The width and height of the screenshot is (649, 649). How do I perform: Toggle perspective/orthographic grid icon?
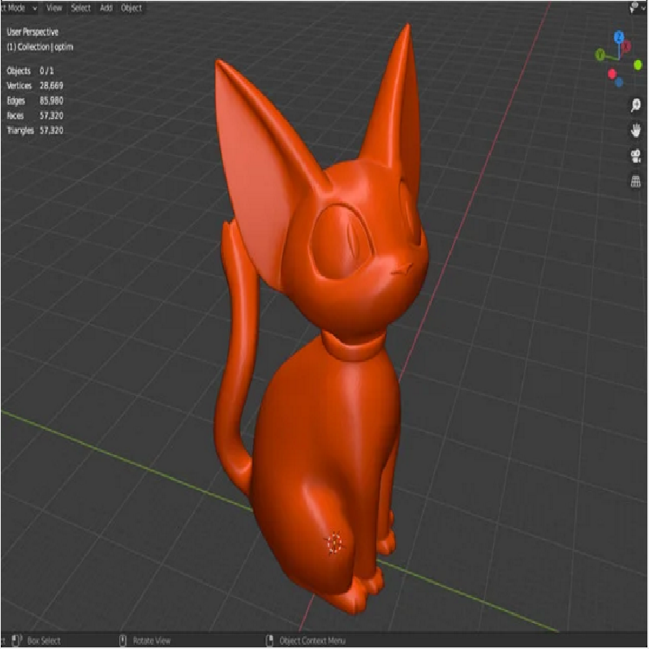tap(636, 182)
